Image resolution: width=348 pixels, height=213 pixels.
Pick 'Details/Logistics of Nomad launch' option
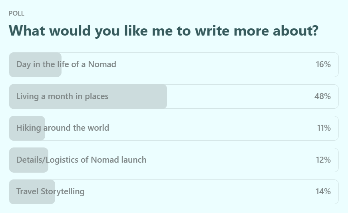pos(174,160)
